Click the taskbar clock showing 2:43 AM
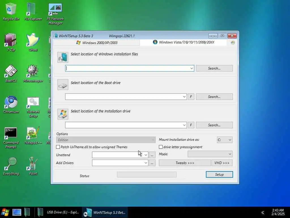The width and height of the screenshot is (290, 218). [x=278, y=212]
